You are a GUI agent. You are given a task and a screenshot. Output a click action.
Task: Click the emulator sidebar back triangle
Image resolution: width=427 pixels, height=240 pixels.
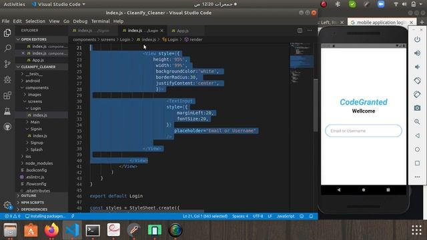point(417,135)
